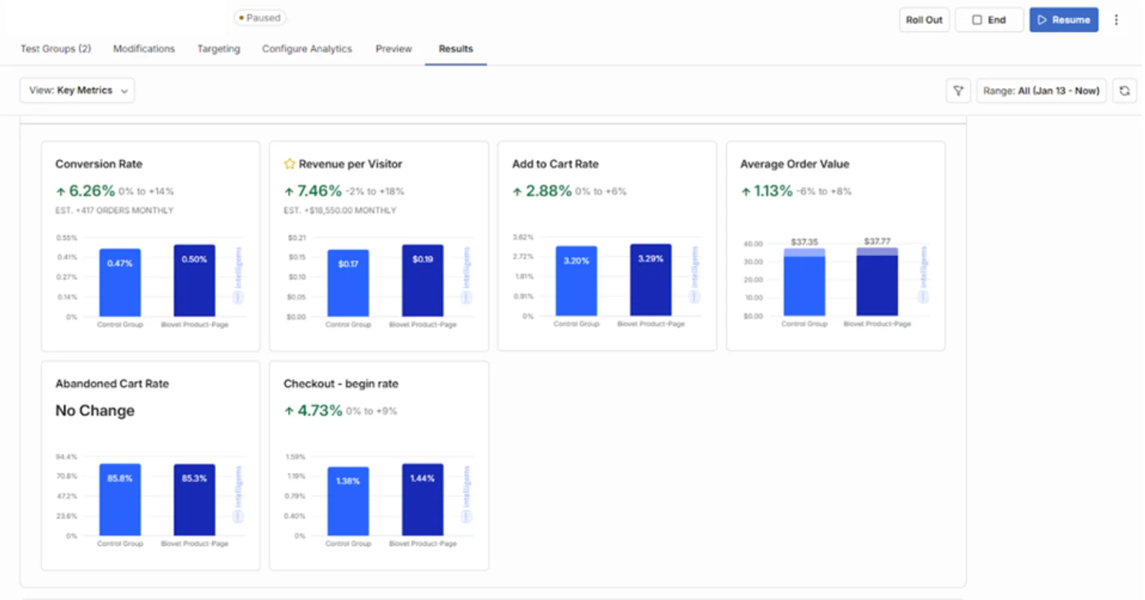The image size is (1145, 600).
Task: Click the Add to Cart Rate card title
Action: point(555,164)
